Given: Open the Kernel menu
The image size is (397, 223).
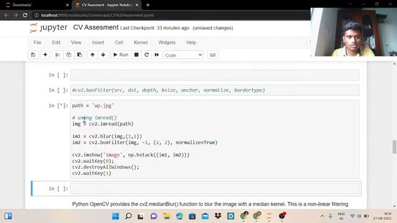Looking at the screenshot, I should click(x=141, y=43).
